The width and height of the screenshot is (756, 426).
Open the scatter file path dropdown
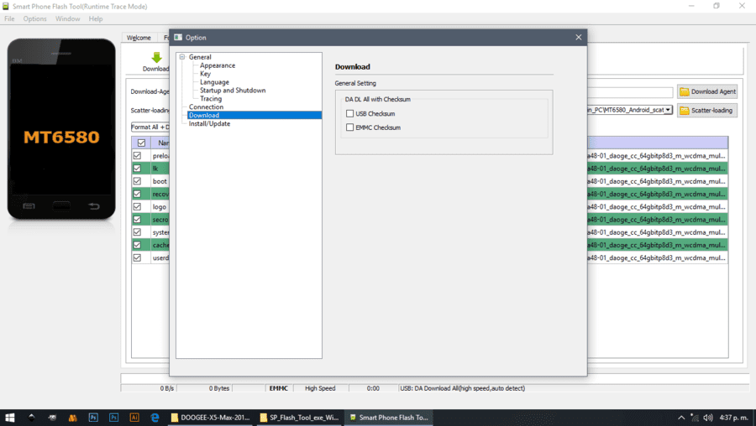click(668, 110)
